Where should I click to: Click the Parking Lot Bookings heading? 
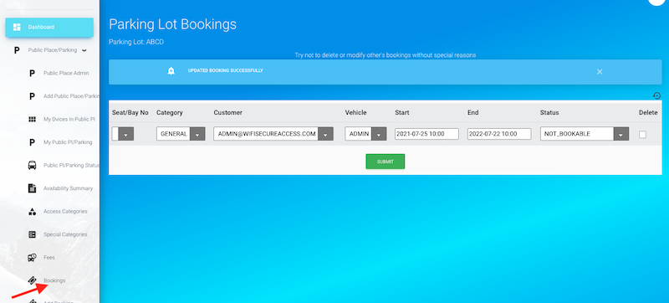pyautogui.click(x=172, y=24)
